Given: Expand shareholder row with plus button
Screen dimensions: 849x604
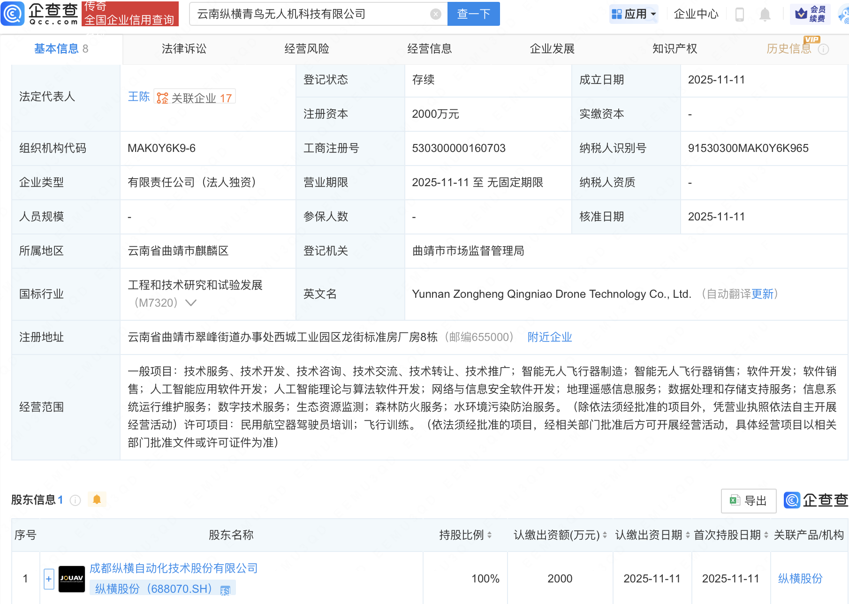Looking at the screenshot, I should [49, 579].
